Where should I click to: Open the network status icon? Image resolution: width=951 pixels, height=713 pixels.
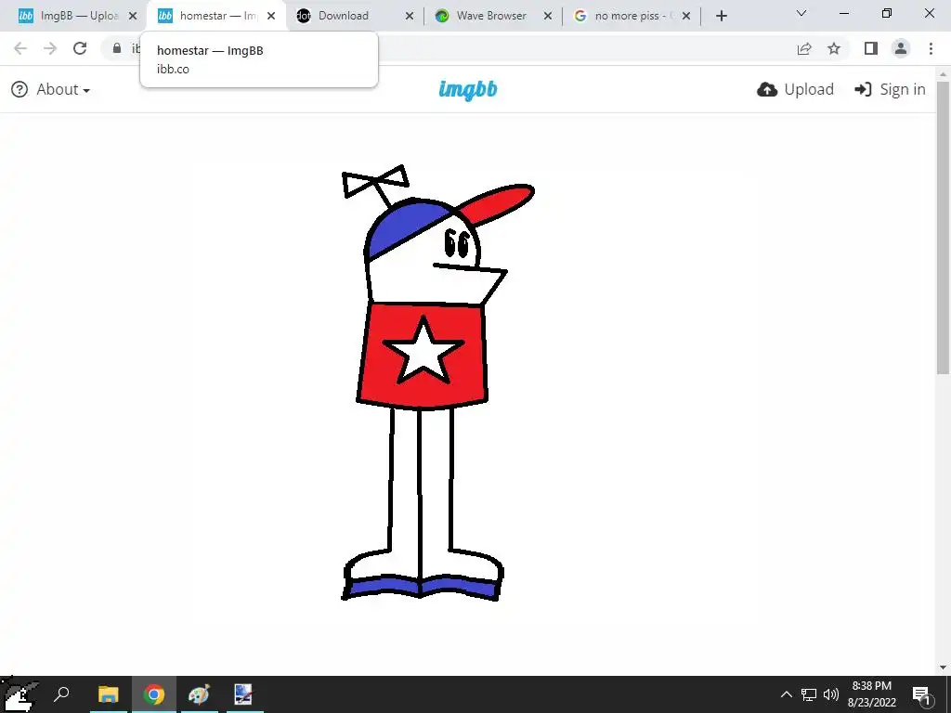(809, 694)
